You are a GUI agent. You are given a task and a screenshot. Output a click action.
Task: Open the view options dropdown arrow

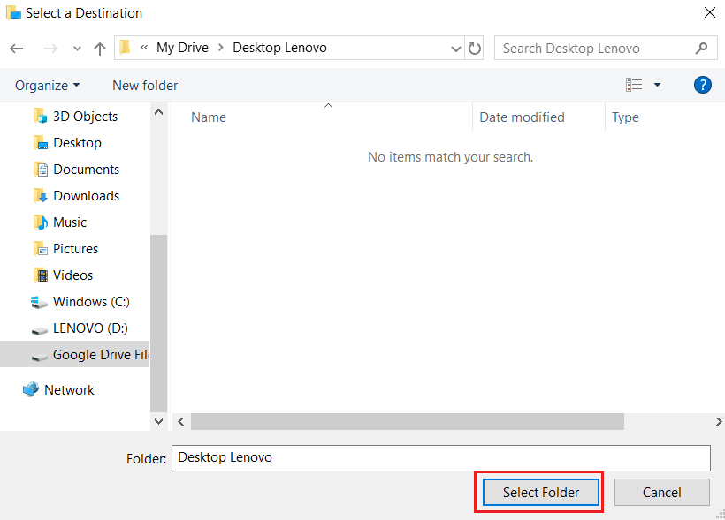657,85
